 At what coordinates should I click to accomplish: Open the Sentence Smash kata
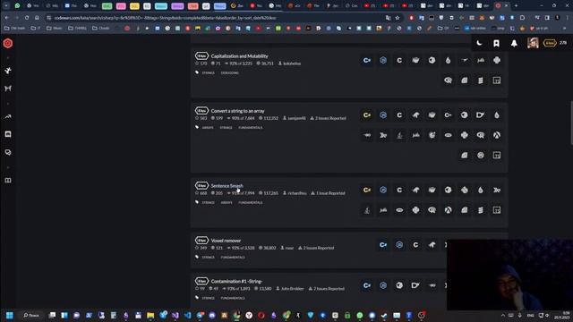tap(227, 186)
